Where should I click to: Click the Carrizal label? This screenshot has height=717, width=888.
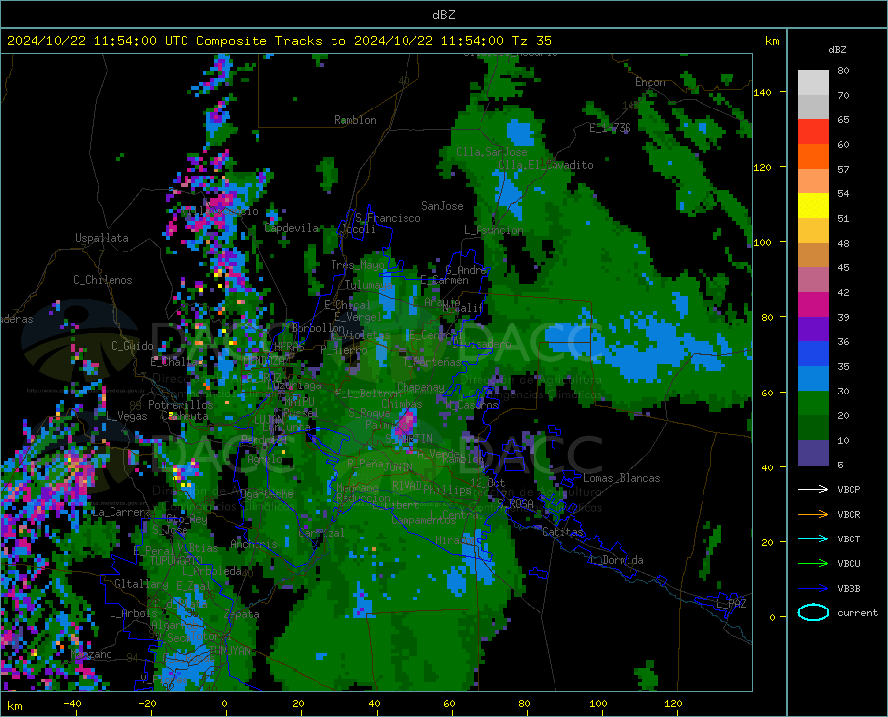tap(321, 533)
